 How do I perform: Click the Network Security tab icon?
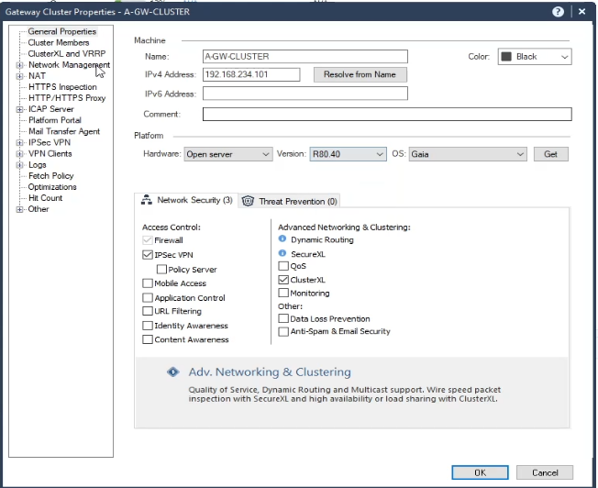(147, 200)
